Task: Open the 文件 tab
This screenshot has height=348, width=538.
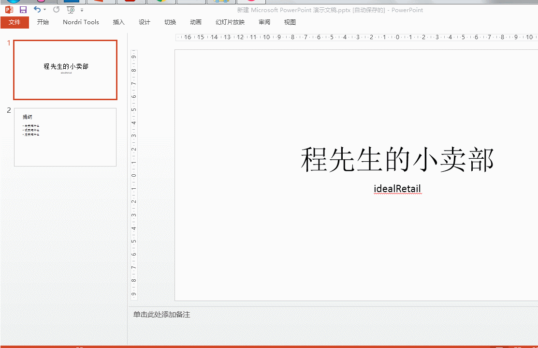Action: click(x=15, y=22)
